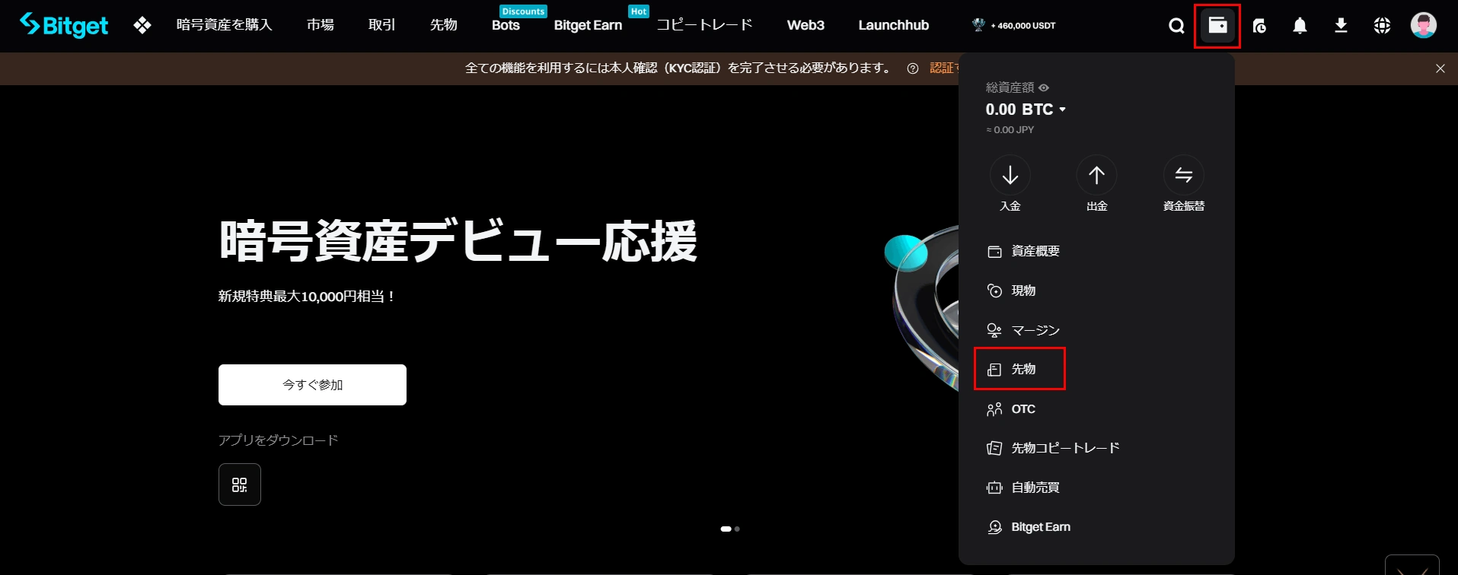The width and height of the screenshot is (1458, 575).
Task: Click the KYC help question-mark icon
Action: click(x=912, y=68)
